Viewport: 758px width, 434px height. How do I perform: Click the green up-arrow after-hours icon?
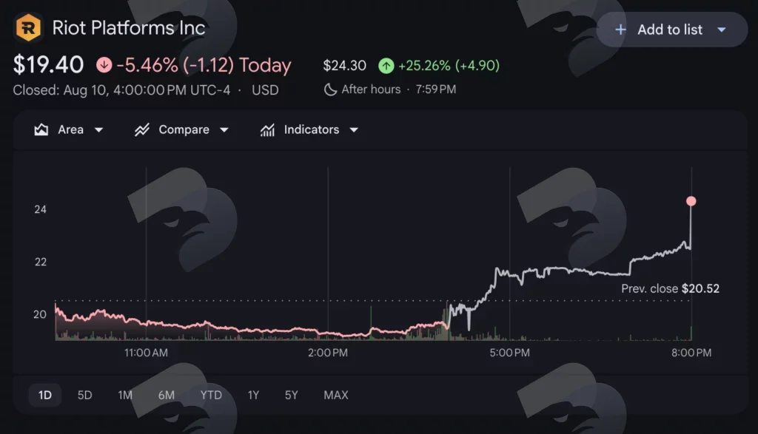coord(386,65)
